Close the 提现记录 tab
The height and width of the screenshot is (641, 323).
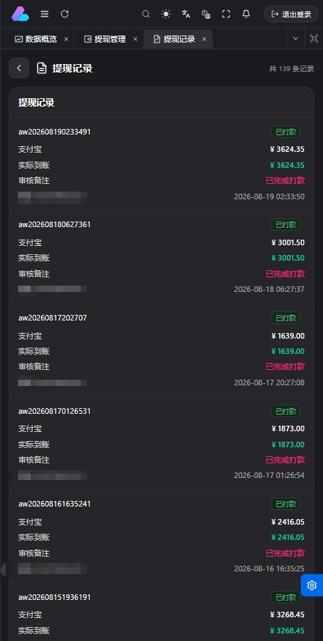pyautogui.click(x=205, y=39)
